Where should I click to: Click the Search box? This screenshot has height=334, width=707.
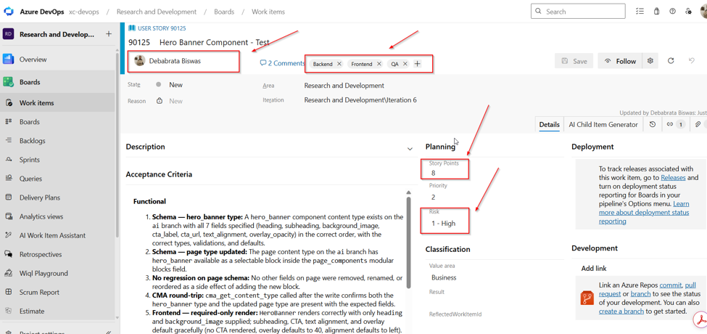tap(578, 12)
